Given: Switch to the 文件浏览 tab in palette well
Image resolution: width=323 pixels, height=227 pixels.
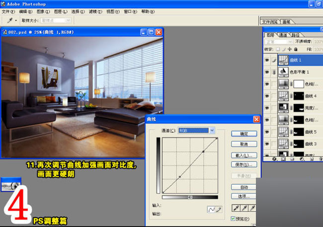Looking at the screenshot, I should pos(270,22).
